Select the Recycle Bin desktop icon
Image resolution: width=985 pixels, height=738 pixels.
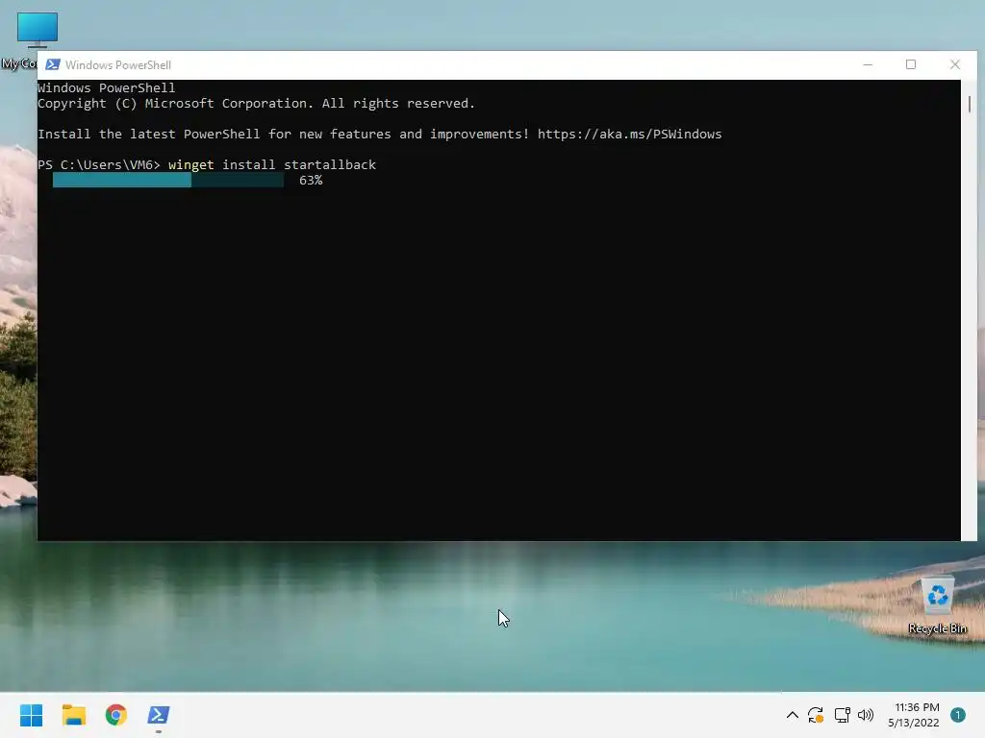pyautogui.click(x=937, y=606)
